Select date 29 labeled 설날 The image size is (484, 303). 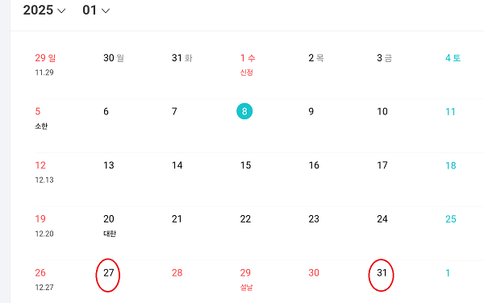pos(246,280)
